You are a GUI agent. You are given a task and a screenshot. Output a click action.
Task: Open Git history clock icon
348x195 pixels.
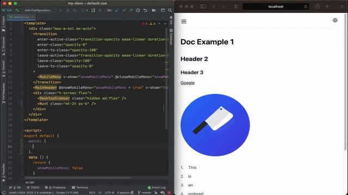138,10
